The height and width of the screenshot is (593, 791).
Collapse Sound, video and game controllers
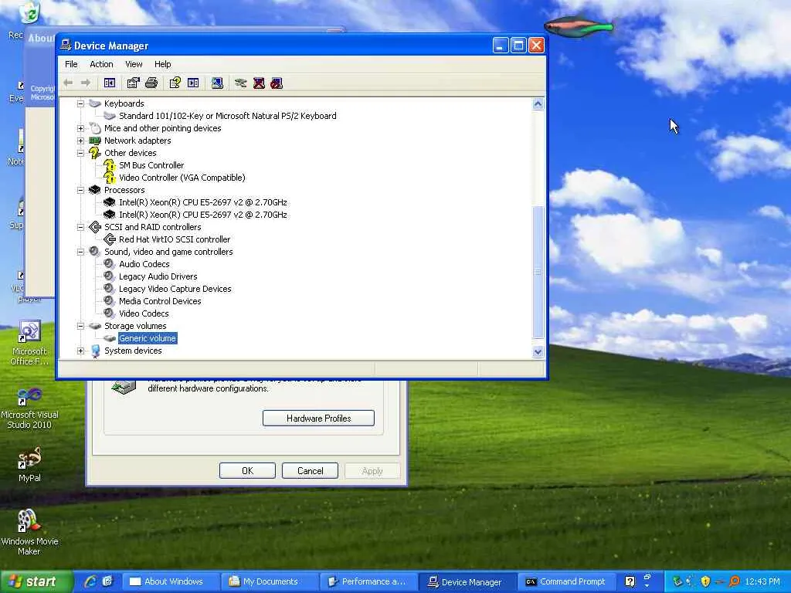[80, 252]
